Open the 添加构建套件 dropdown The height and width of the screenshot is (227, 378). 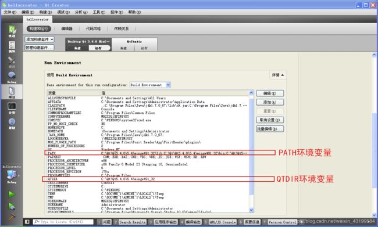tap(40, 39)
